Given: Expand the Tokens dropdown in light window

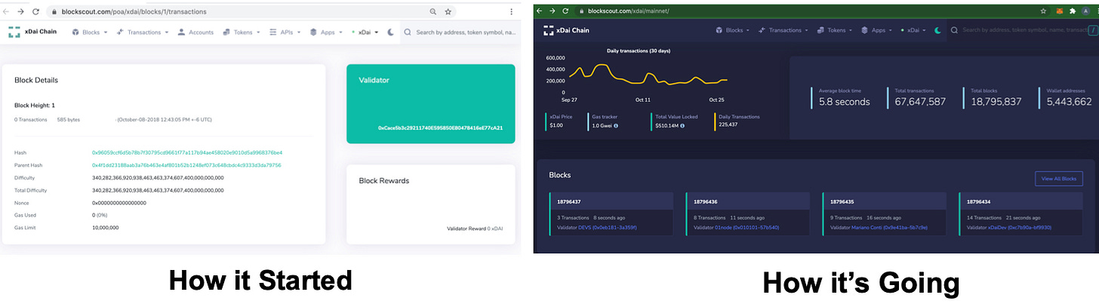Looking at the screenshot, I should (x=242, y=32).
